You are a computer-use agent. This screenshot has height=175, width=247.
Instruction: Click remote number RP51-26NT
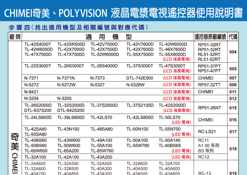[x=210, y=108]
